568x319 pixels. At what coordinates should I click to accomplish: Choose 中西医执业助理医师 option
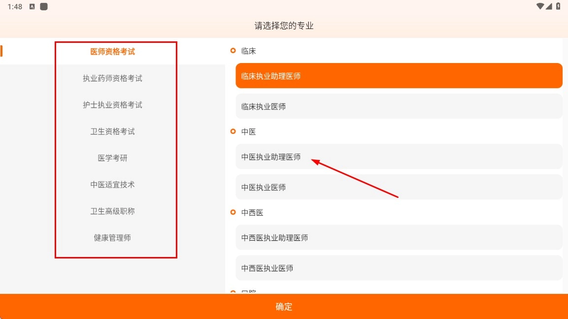399,238
